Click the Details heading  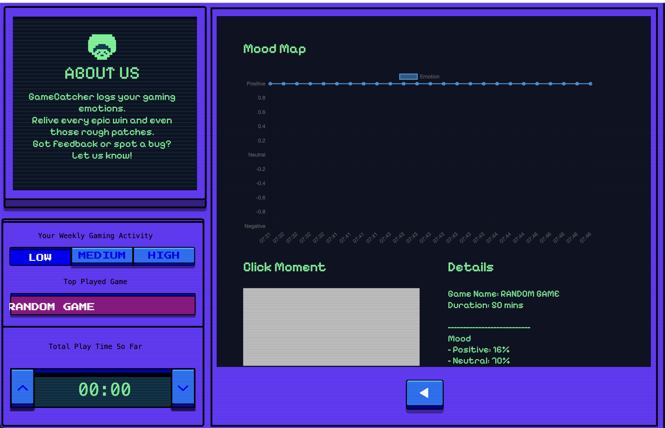471,267
